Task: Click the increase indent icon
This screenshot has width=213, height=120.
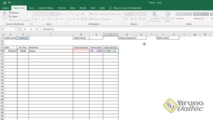Action: pyautogui.click(x=86, y=19)
